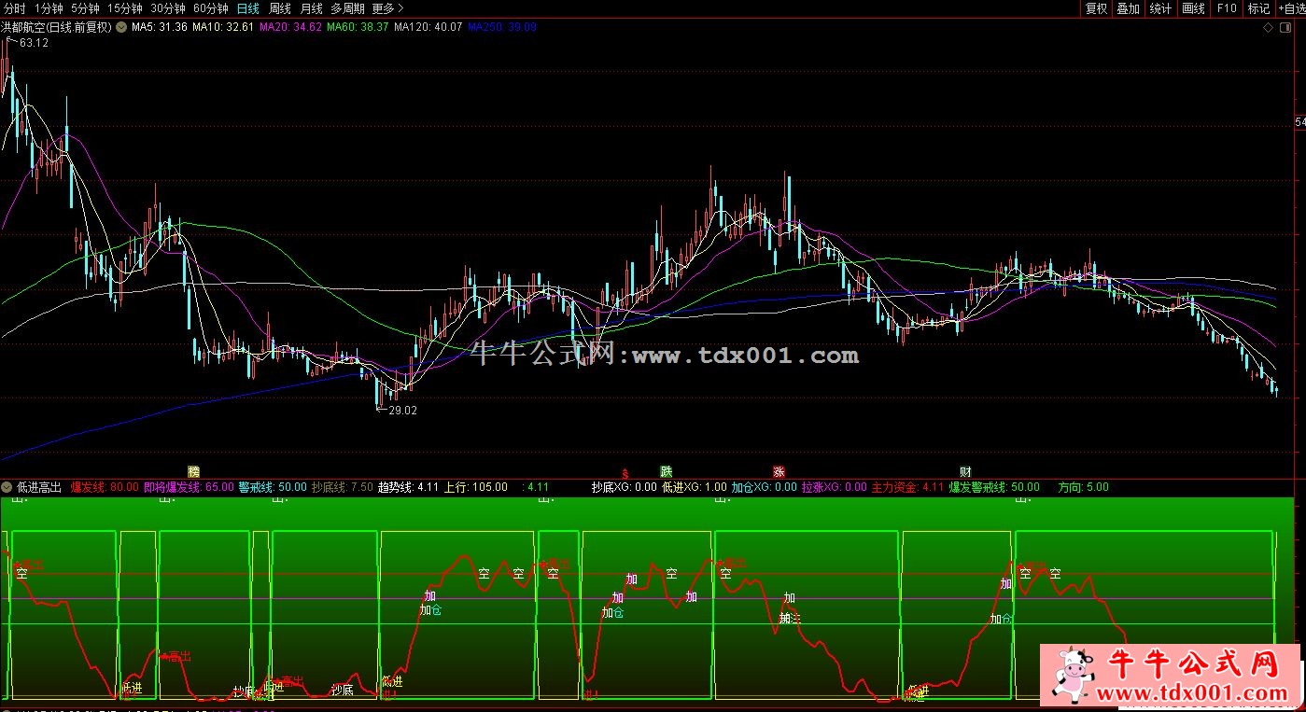Click the 标记 mark button

click(1258, 8)
